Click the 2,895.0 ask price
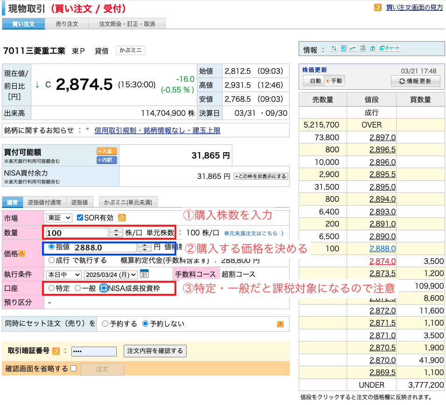Image resolution: width=446 pixels, height=405 pixels. [383, 187]
